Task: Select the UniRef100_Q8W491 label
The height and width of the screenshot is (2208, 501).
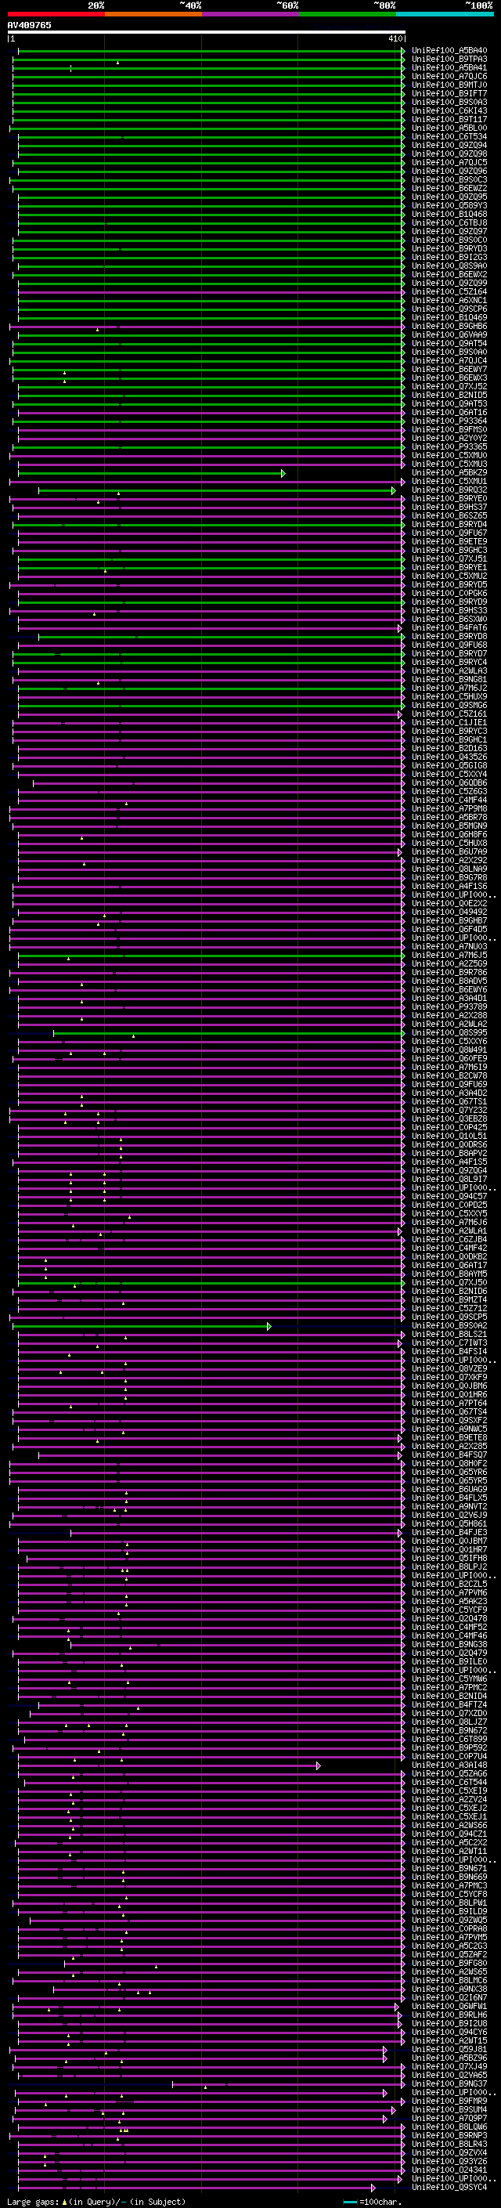Action: pos(449,1049)
